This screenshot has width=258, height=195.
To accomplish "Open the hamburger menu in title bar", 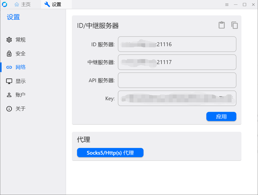I will point(227,5).
